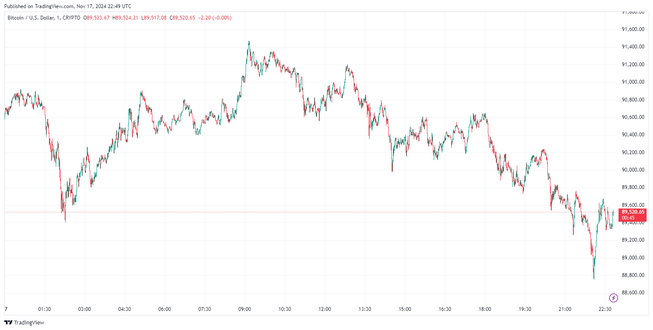This screenshot has height=330, width=653.
Task: Click the published on TradingView.com header text
Action: point(67,6)
